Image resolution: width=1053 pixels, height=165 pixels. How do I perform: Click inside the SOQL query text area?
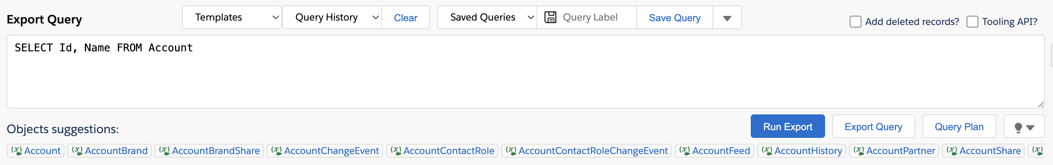click(x=525, y=72)
